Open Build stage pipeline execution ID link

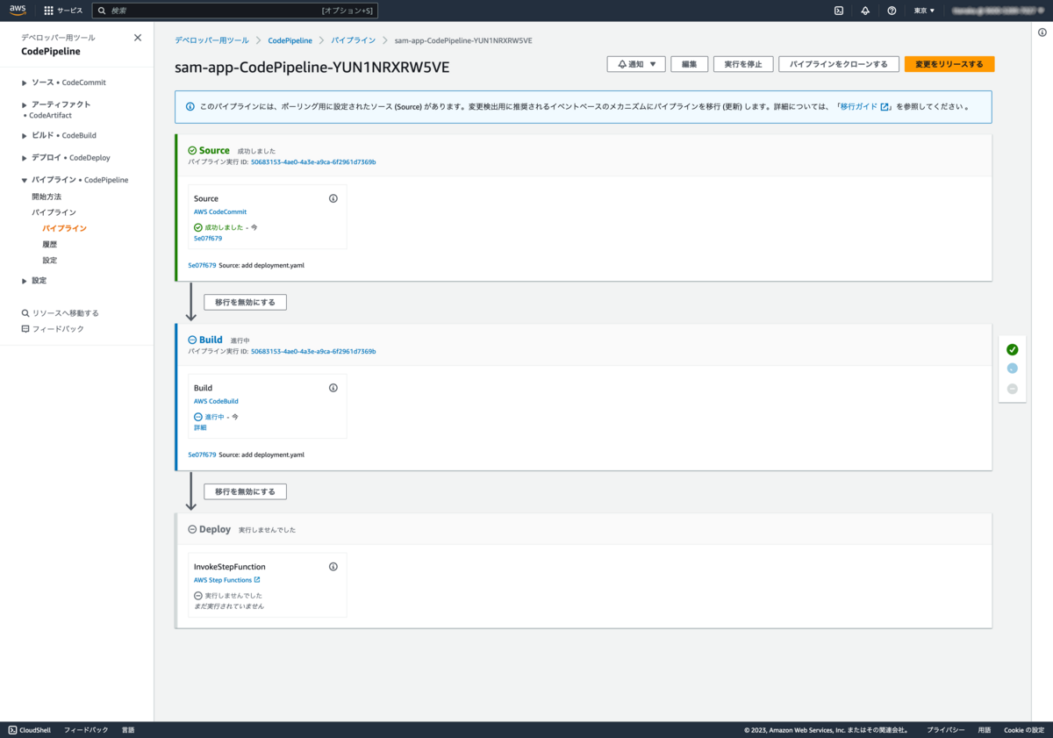point(313,352)
